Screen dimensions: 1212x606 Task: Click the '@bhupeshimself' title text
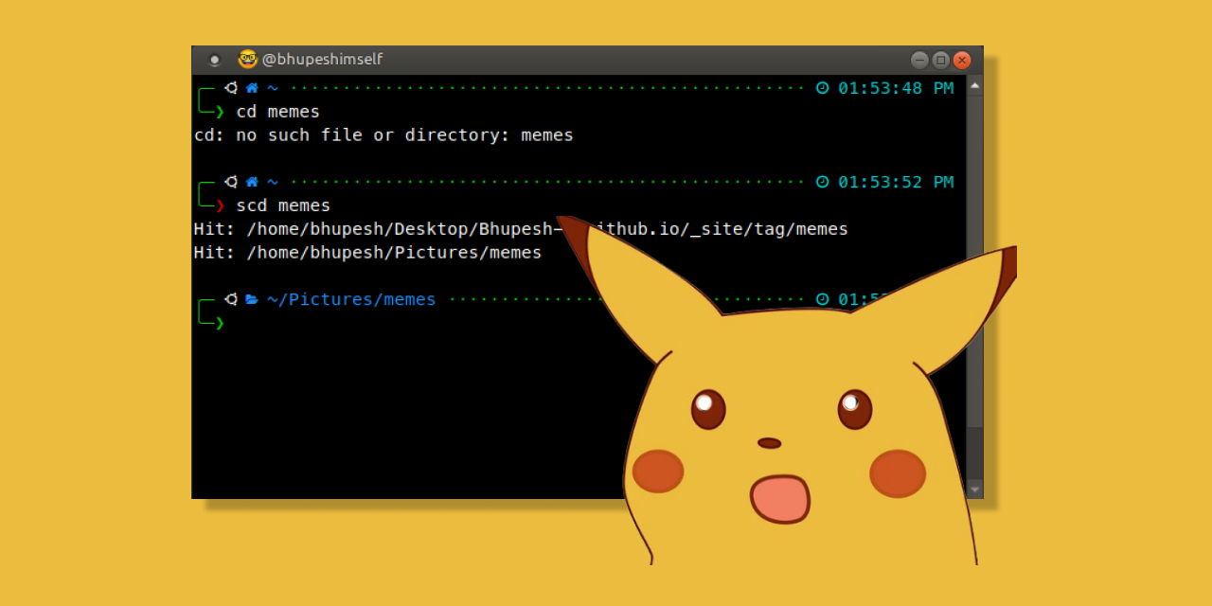pyautogui.click(x=322, y=60)
